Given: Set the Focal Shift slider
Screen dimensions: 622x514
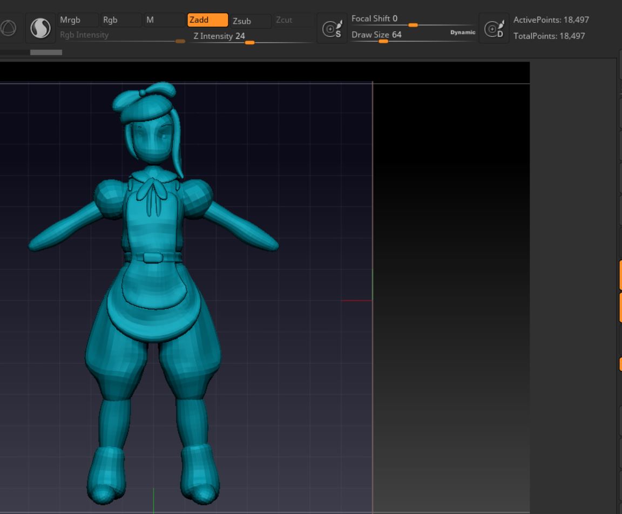Looking at the screenshot, I should [413, 19].
